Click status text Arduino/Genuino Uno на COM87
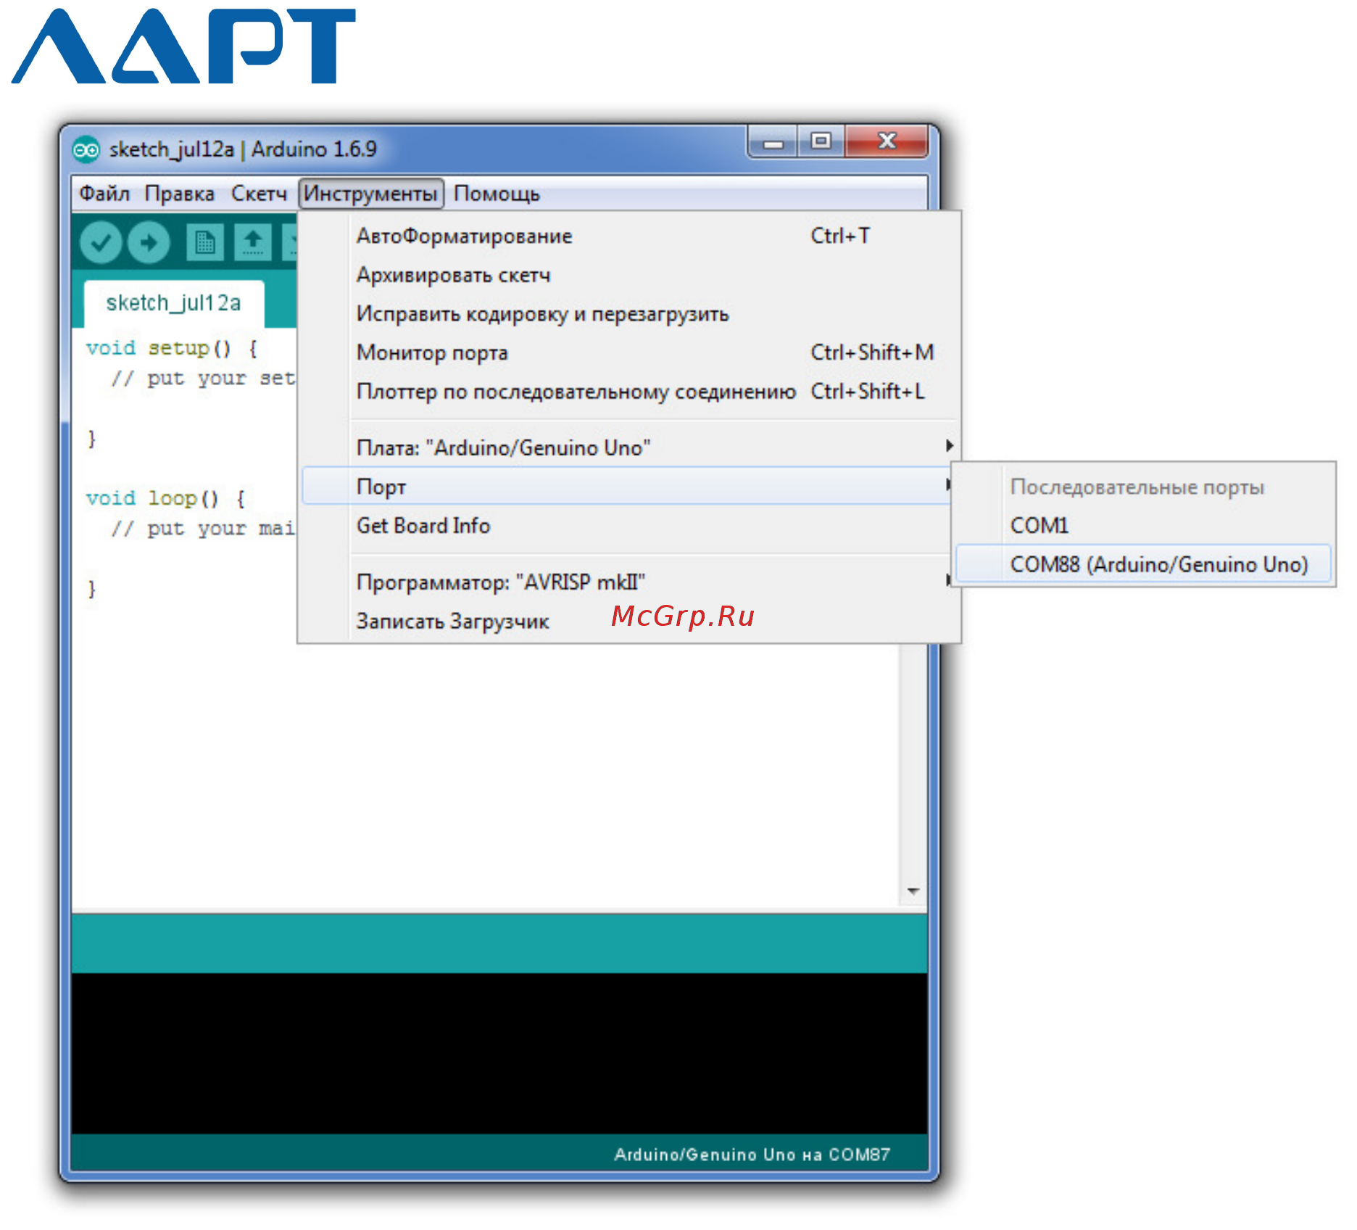The image size is (1357, 1230). 752,1155
